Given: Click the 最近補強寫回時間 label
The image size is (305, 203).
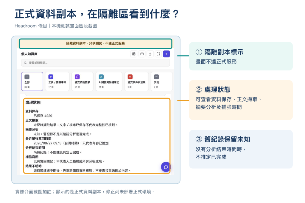Looking at the screenshot, I should 38,139.
